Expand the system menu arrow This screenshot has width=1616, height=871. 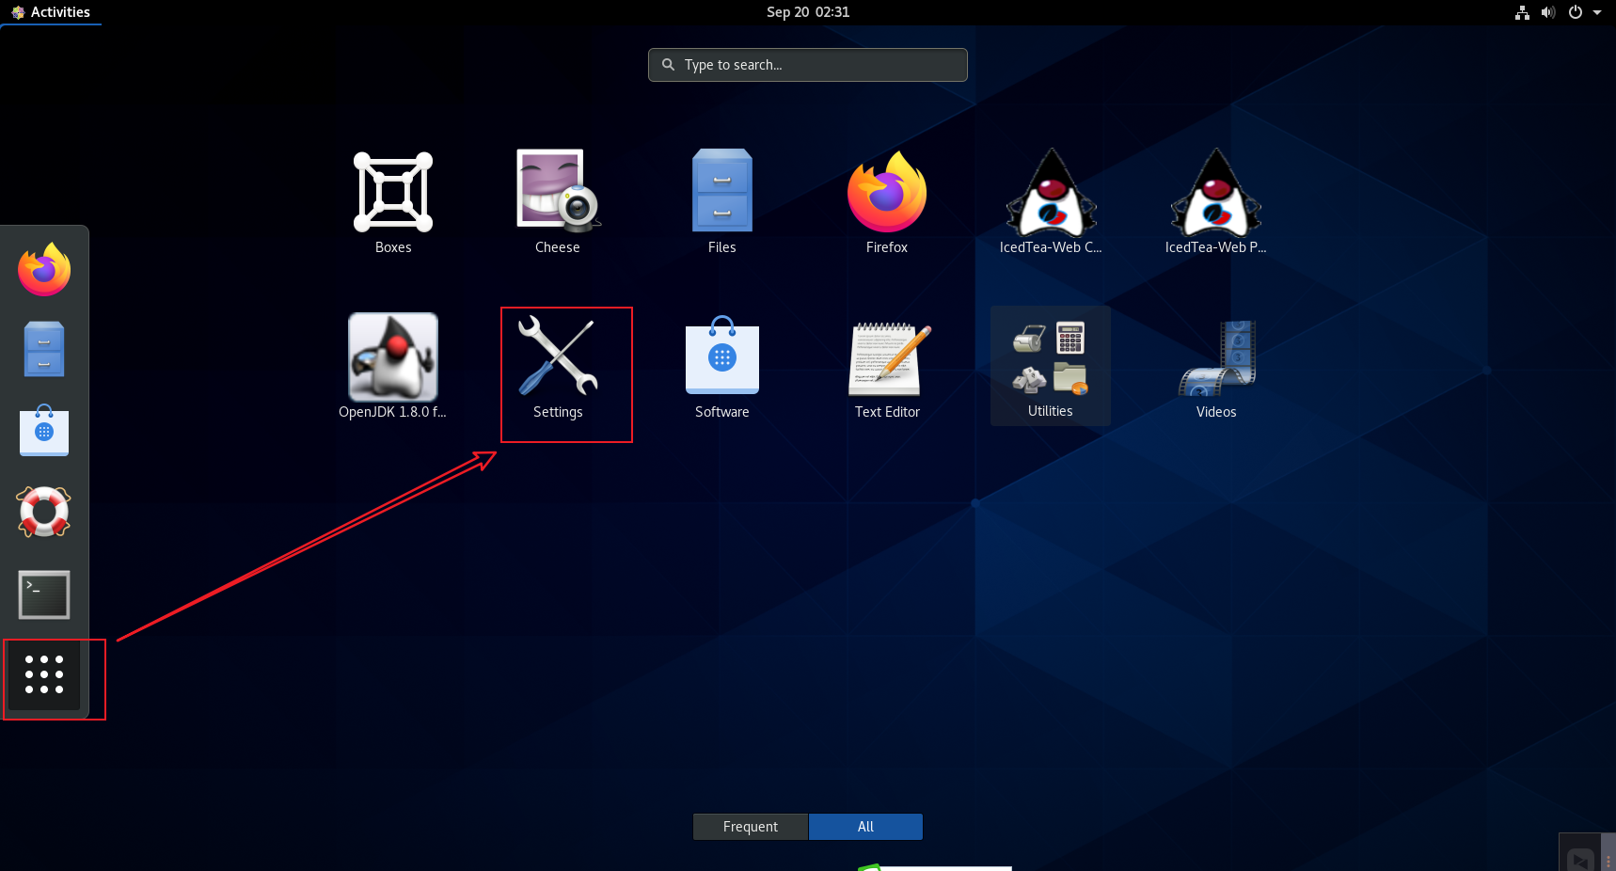tap(1597, 12)
